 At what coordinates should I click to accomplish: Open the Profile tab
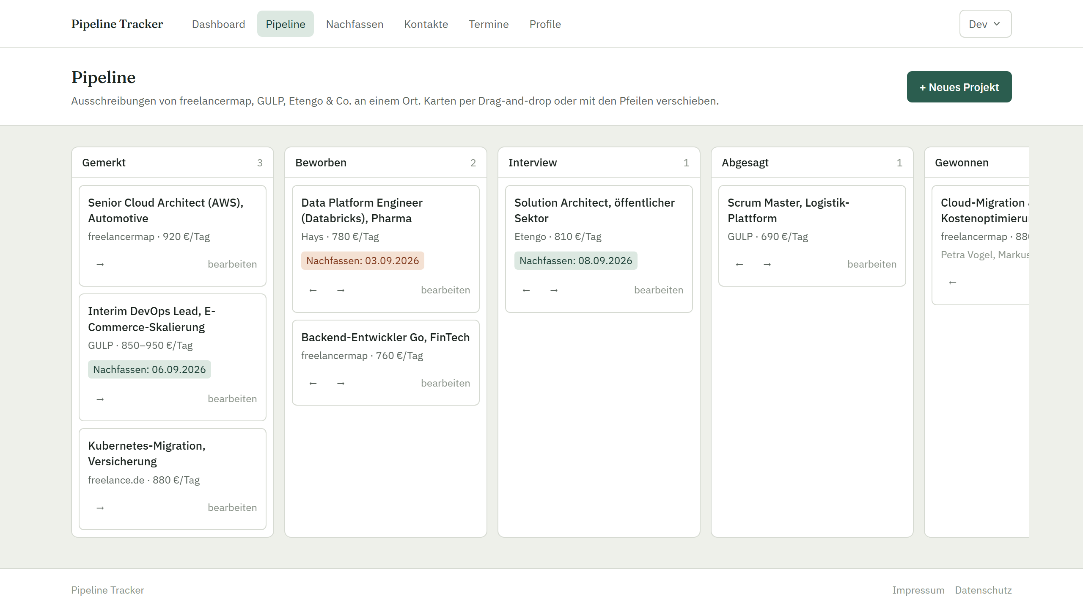545,24
